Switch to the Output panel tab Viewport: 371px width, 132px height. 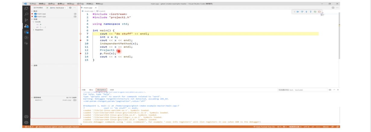(91, 90)
